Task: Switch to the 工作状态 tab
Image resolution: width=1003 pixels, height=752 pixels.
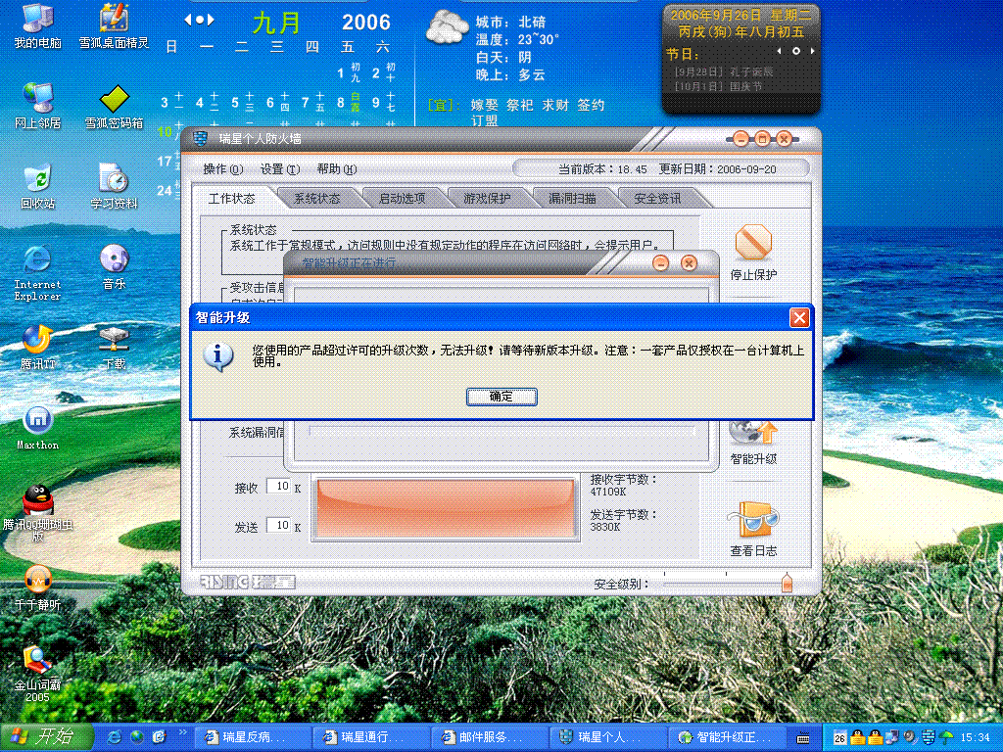Action: [x=231, y=198]
